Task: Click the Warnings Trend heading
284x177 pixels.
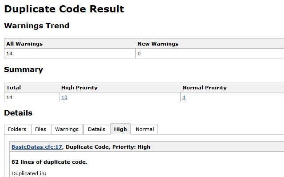Action: [36, 26]
